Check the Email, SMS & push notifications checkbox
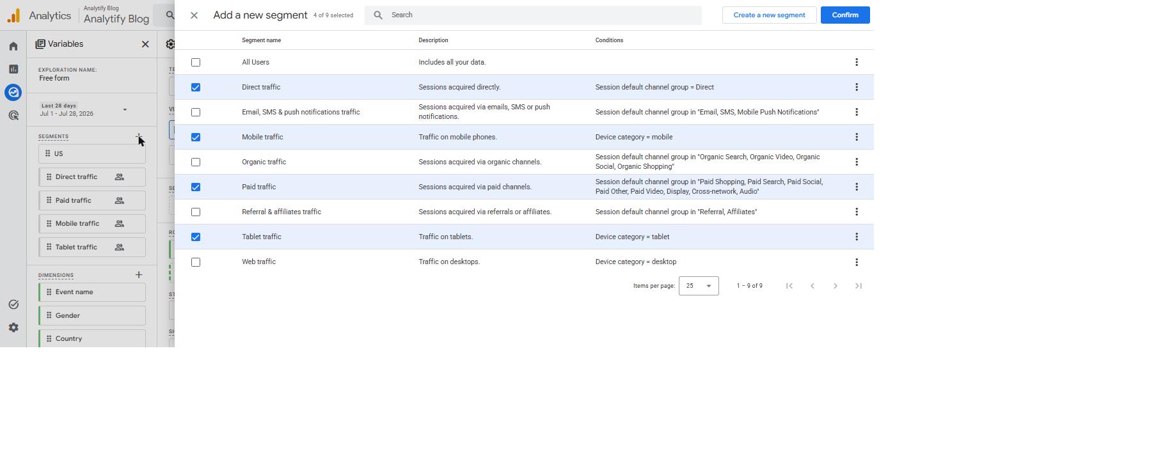 [196, 112]
